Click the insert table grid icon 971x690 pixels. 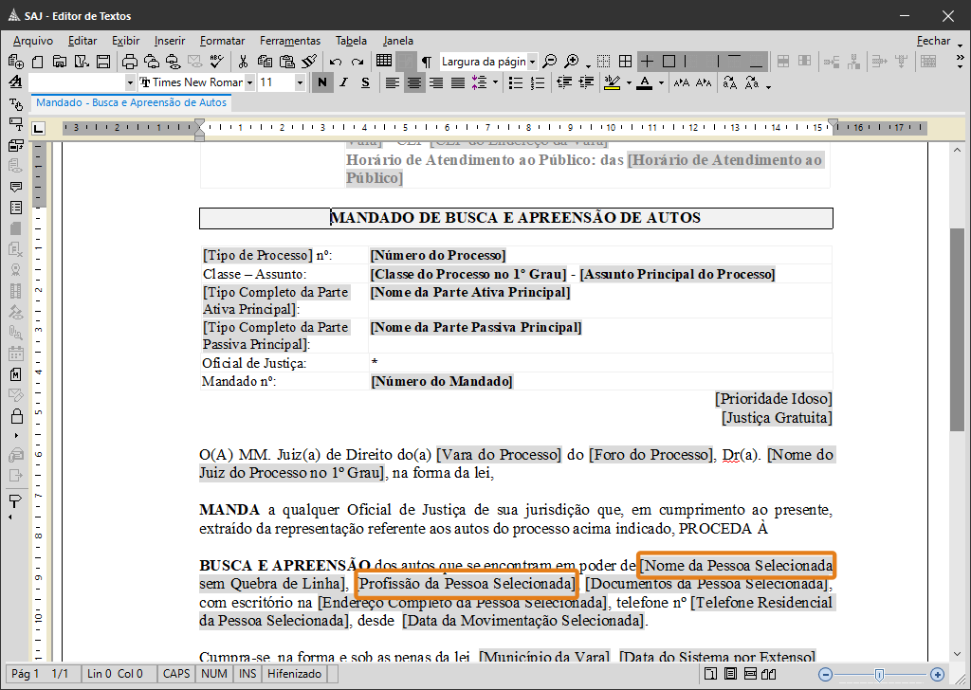coord(384,61)
